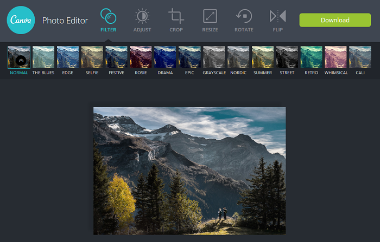Apply the Summer filter thumbnail
The height and width of the screenshot is (242, 380).
[x=263, y=57]
